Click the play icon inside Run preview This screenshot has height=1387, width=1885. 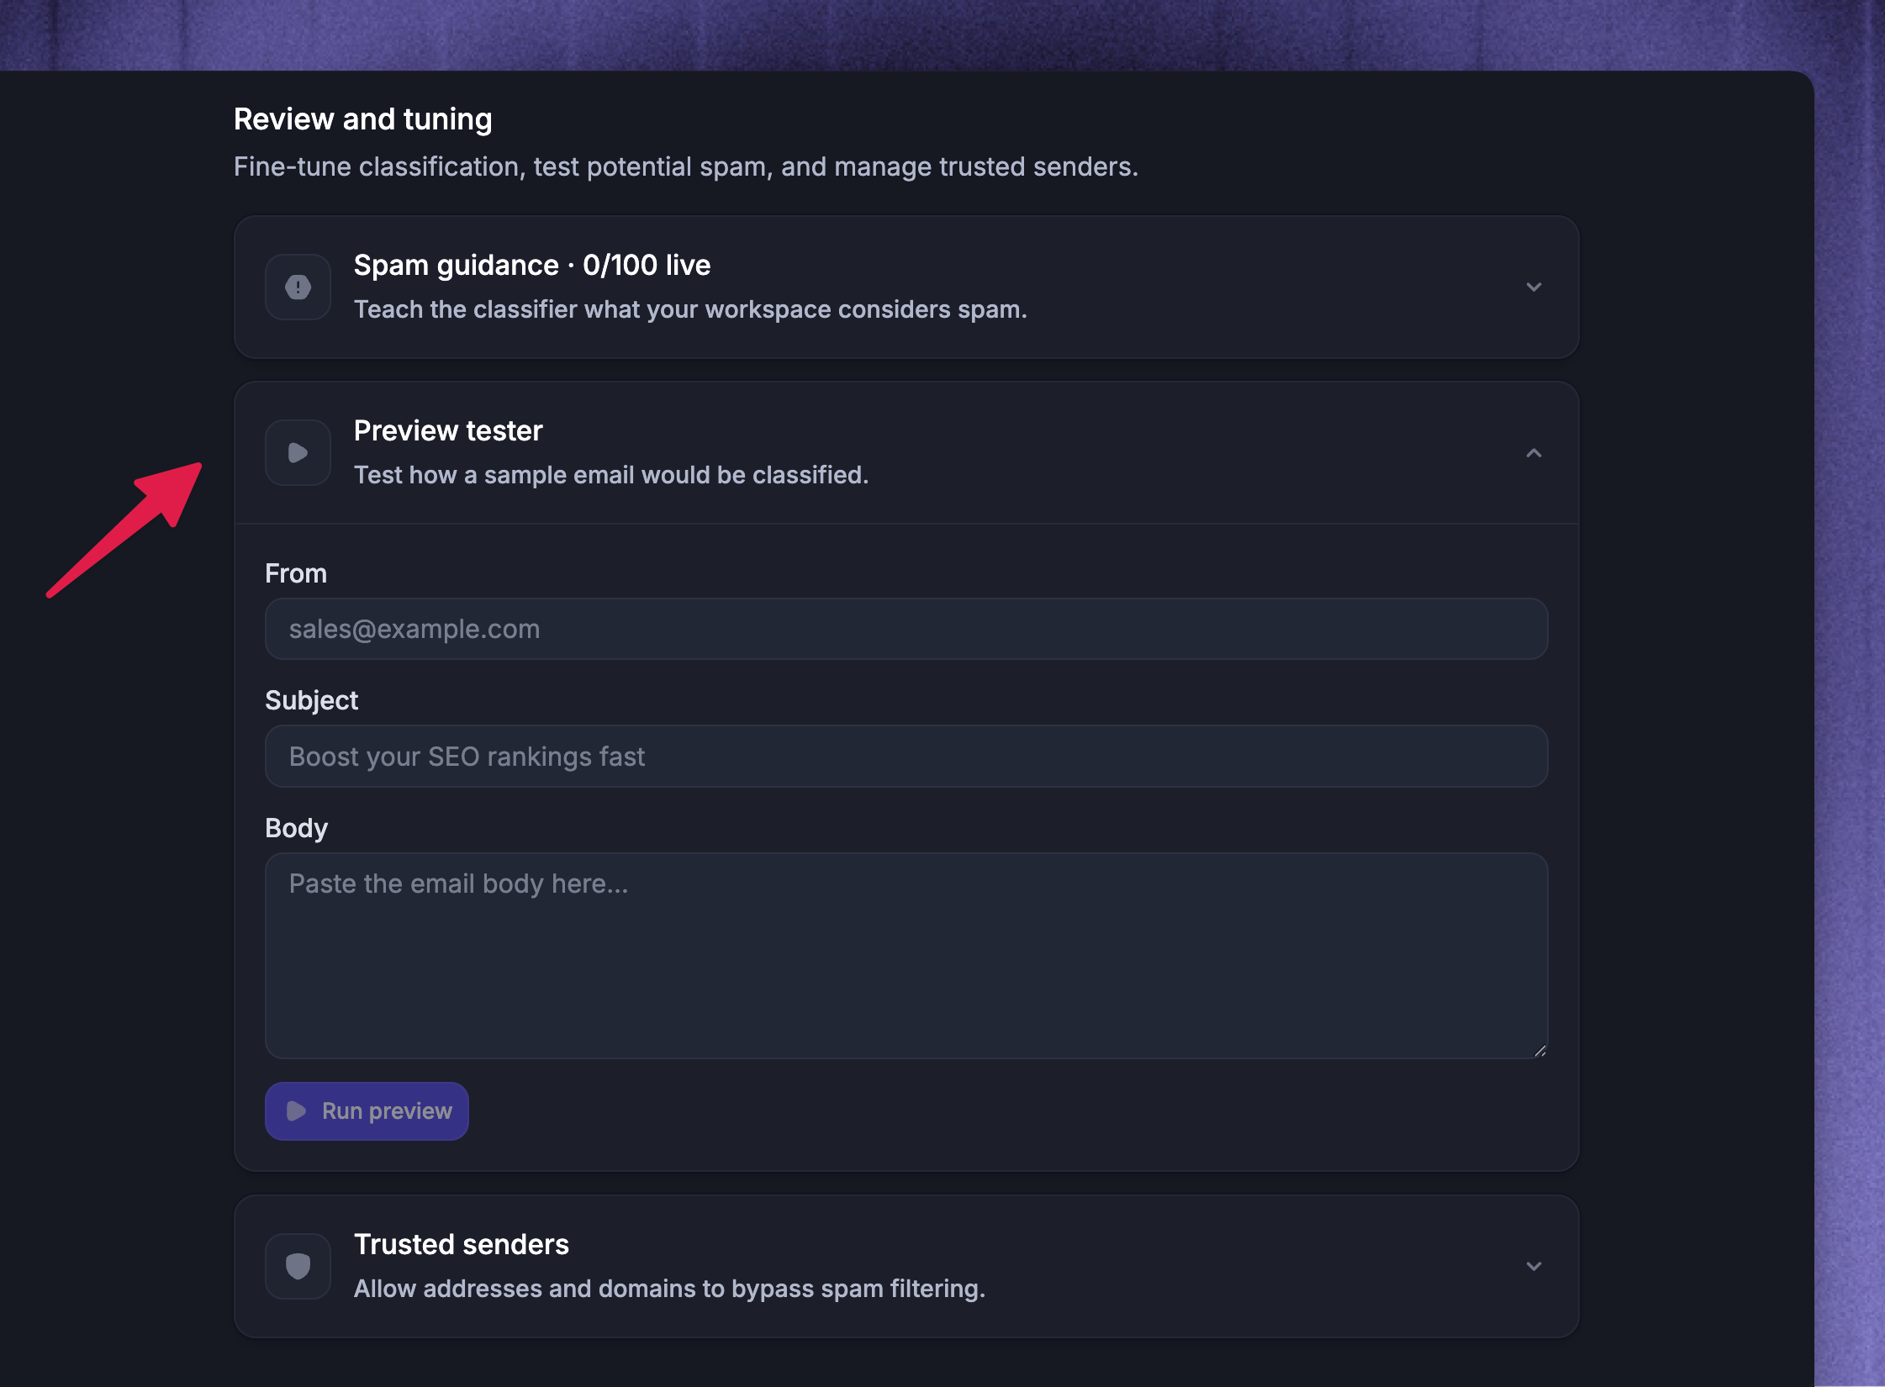pyautogui.click(x=296, y=1111)
